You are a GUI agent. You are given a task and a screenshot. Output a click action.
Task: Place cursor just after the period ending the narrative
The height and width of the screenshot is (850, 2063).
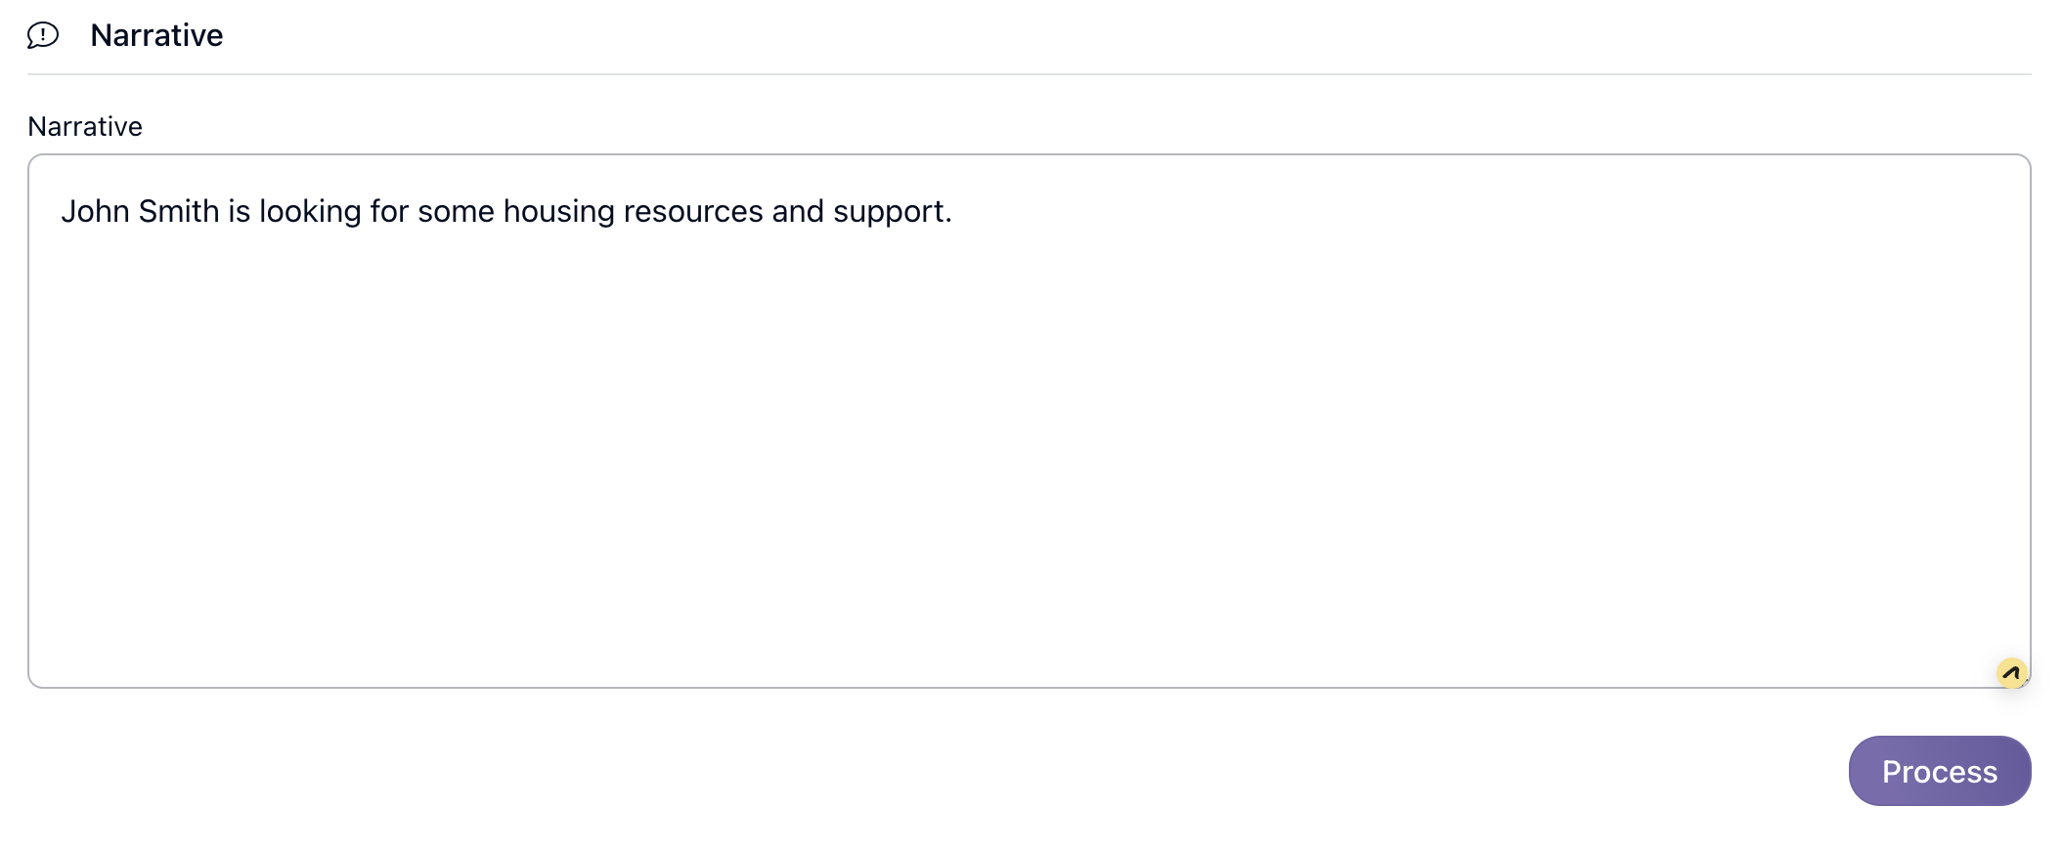click(954, 211)
